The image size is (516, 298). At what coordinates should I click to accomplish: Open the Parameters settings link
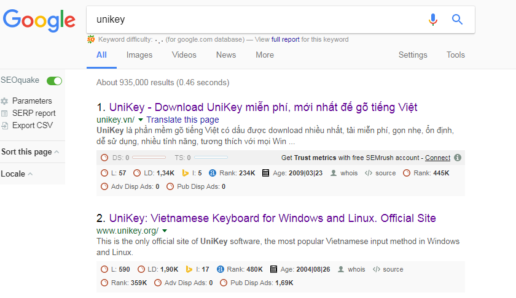pos(32,101)
